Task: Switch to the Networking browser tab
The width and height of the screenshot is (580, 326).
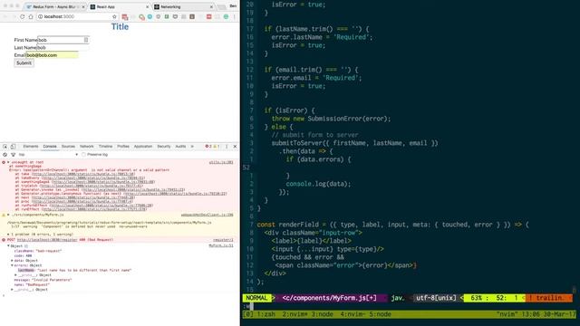Action: tap(183, 6)
